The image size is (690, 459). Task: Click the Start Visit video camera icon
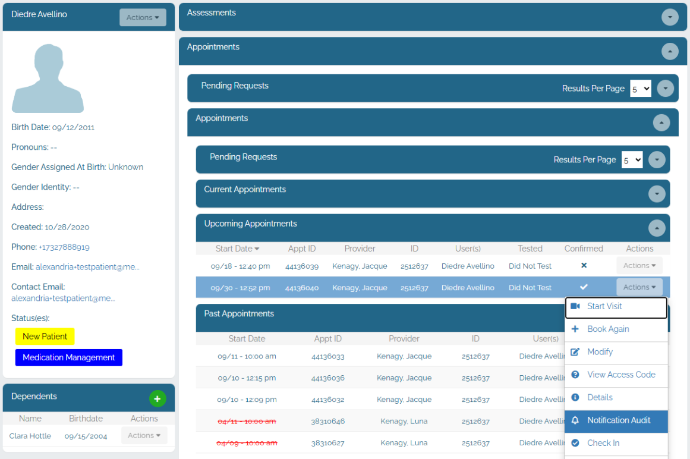(x=575, y=306)
